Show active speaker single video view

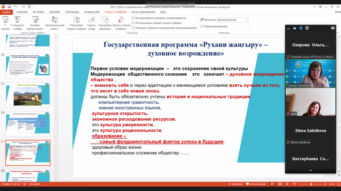pyautogui.click(x=295, y=28)
